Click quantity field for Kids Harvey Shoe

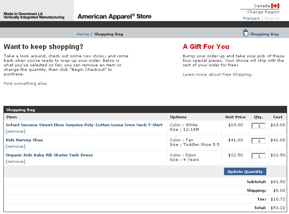coord(258,141)
